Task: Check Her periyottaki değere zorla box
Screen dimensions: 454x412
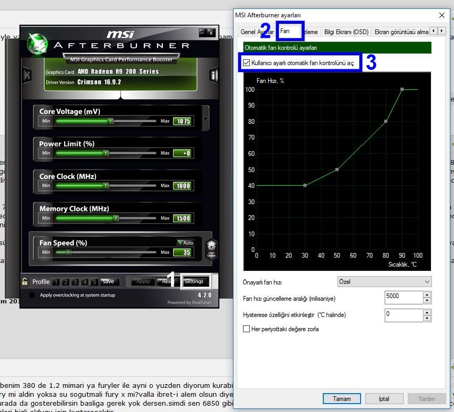Action: point(246,329)
